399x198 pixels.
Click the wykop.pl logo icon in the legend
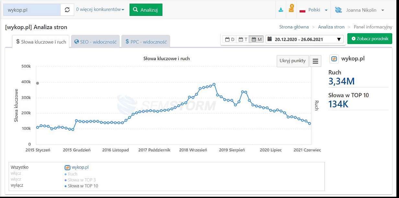coord(67,167)
